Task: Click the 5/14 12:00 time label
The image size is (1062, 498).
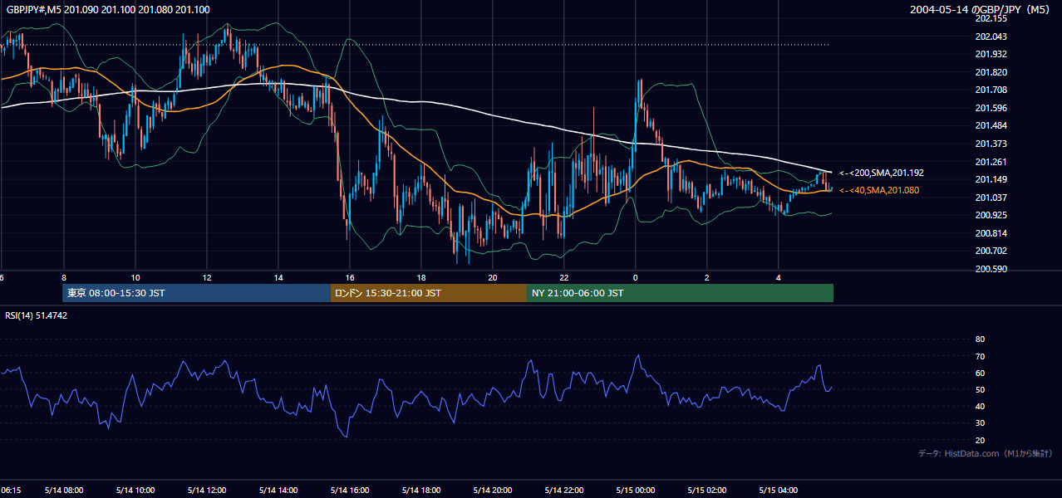Action: 207,491
